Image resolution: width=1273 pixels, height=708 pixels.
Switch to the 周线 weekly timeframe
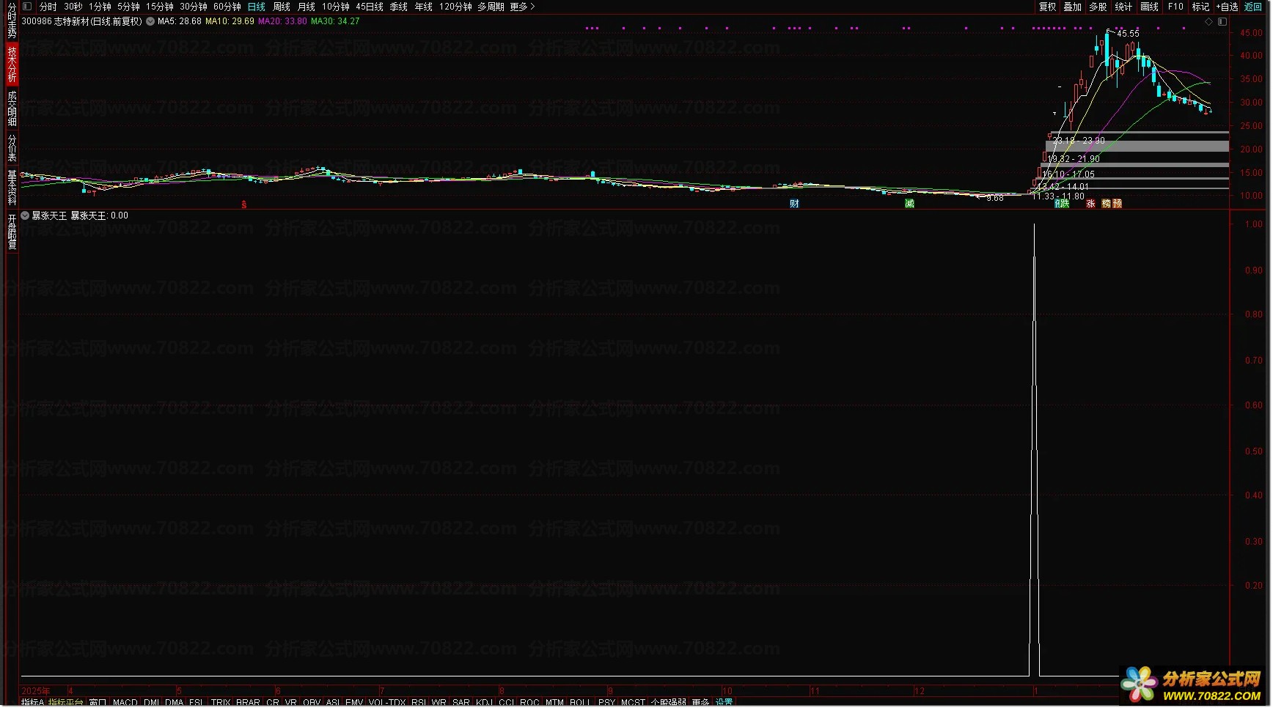282,7
